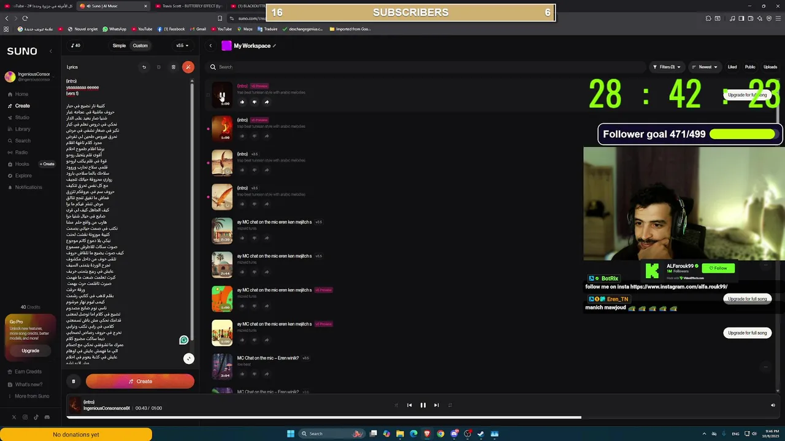Switch to Simple creation mode
Image resolution: width=785 pixels, height=441 pixels.
(x=119, y=45)
